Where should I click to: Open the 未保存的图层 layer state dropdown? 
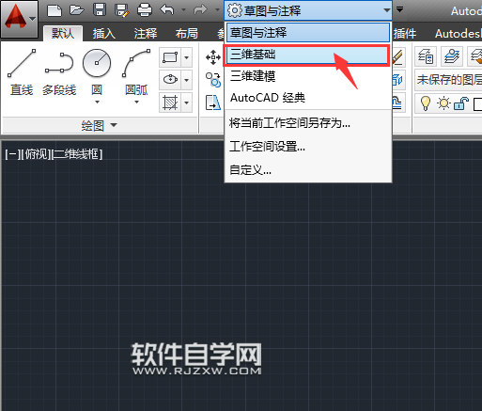(448, 80)
